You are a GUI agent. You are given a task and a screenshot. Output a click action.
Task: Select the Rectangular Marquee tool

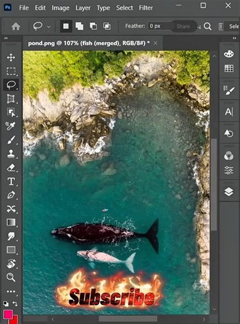[x=11, y=71]
